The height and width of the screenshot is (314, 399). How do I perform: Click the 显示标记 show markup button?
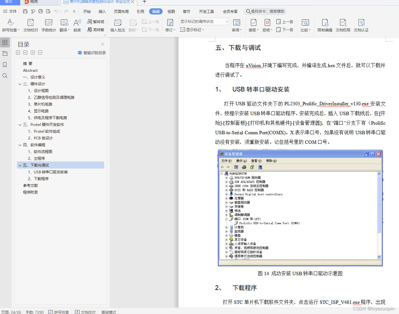coord(192,30)
